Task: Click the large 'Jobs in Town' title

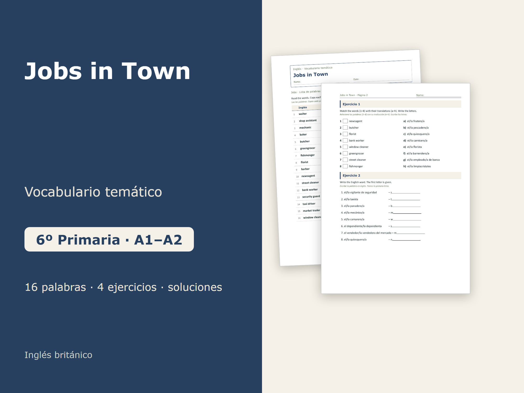Action: (x=107, y=71)
